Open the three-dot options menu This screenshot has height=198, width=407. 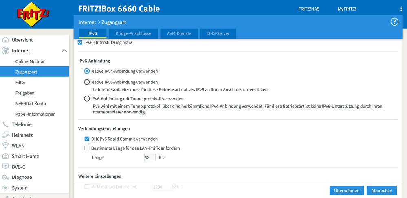tap(401, 9)
